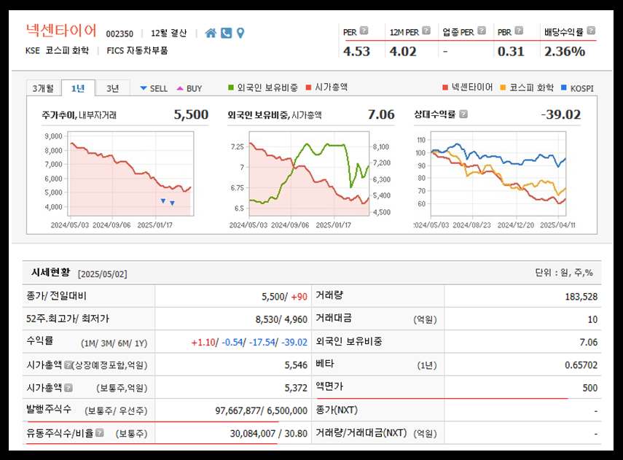
Task: Click the chart price value 5,500
Action: (191, 114)
